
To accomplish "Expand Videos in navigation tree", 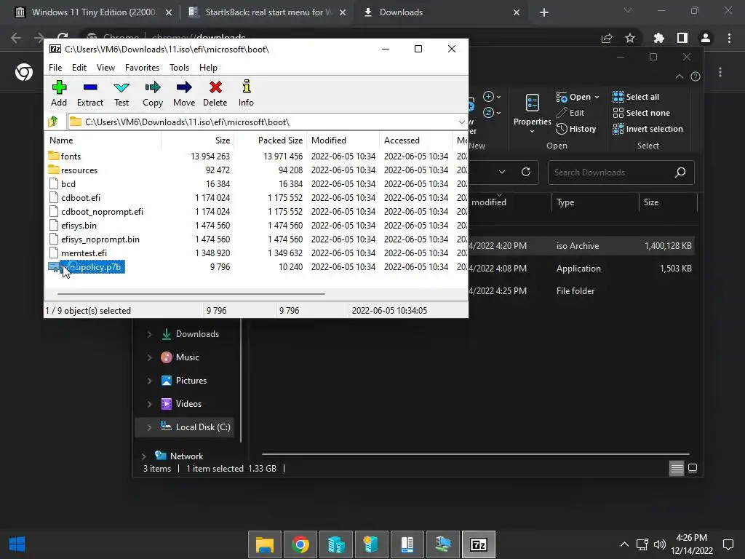I will pos(149,404).
